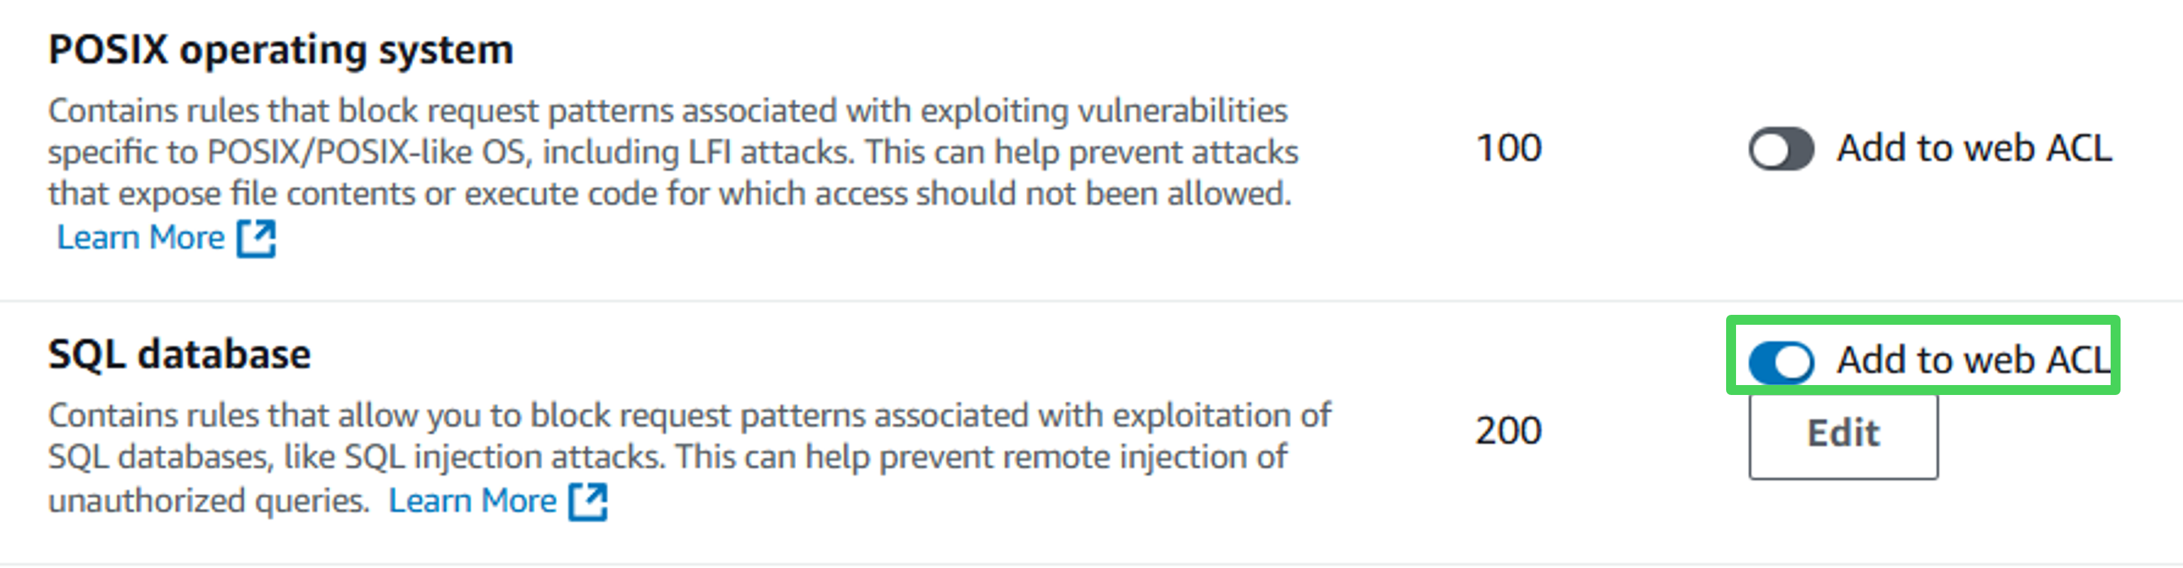Image resolution: width=2183 pixels, height=568 pixels.
Task: Click the capacity value 200
Action: click(x=1508, y=431)
